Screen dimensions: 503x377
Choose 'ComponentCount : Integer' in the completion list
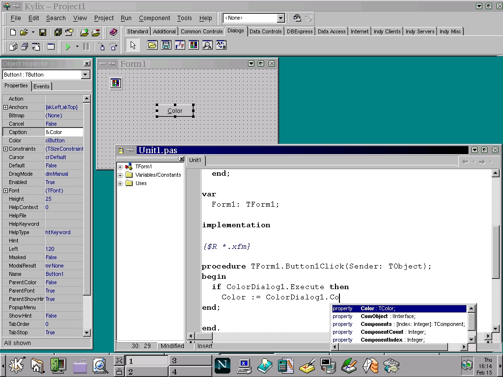point(399,332)
